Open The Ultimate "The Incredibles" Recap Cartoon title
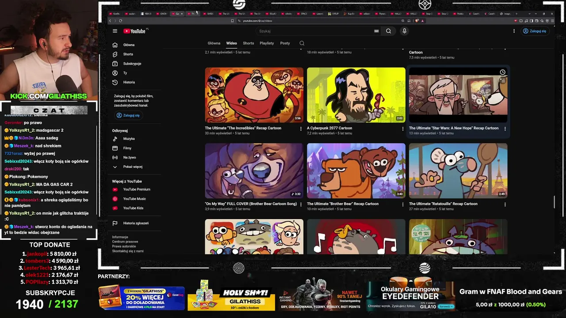 point(243,128)
